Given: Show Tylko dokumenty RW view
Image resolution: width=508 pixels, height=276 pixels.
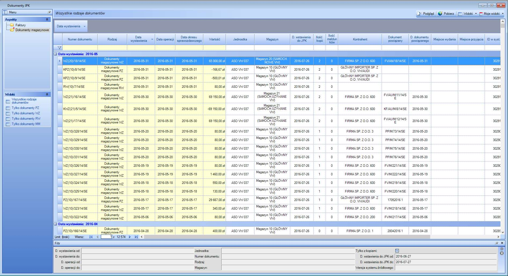Looking at the screenshot, I should point(26,119).
